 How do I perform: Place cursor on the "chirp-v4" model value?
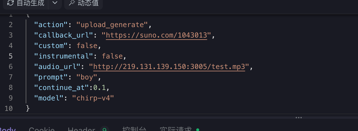coord(93,98)
